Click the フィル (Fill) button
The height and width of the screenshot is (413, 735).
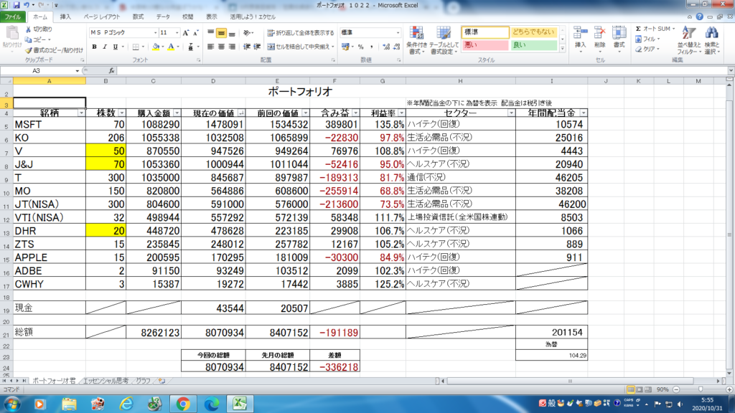[x=648, y=39]
